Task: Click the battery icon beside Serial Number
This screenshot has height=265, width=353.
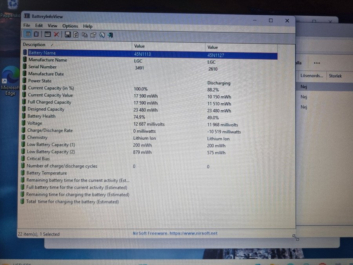Action: pos(25,66)
